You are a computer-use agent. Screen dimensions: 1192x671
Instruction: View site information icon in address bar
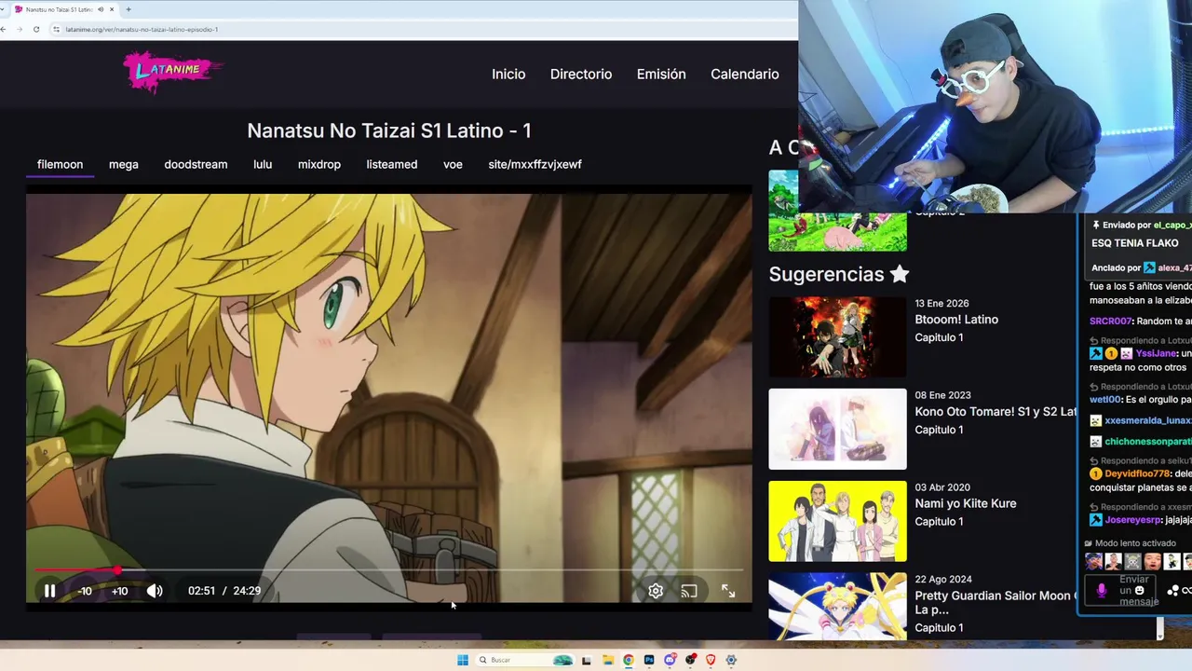pos(56,29)
